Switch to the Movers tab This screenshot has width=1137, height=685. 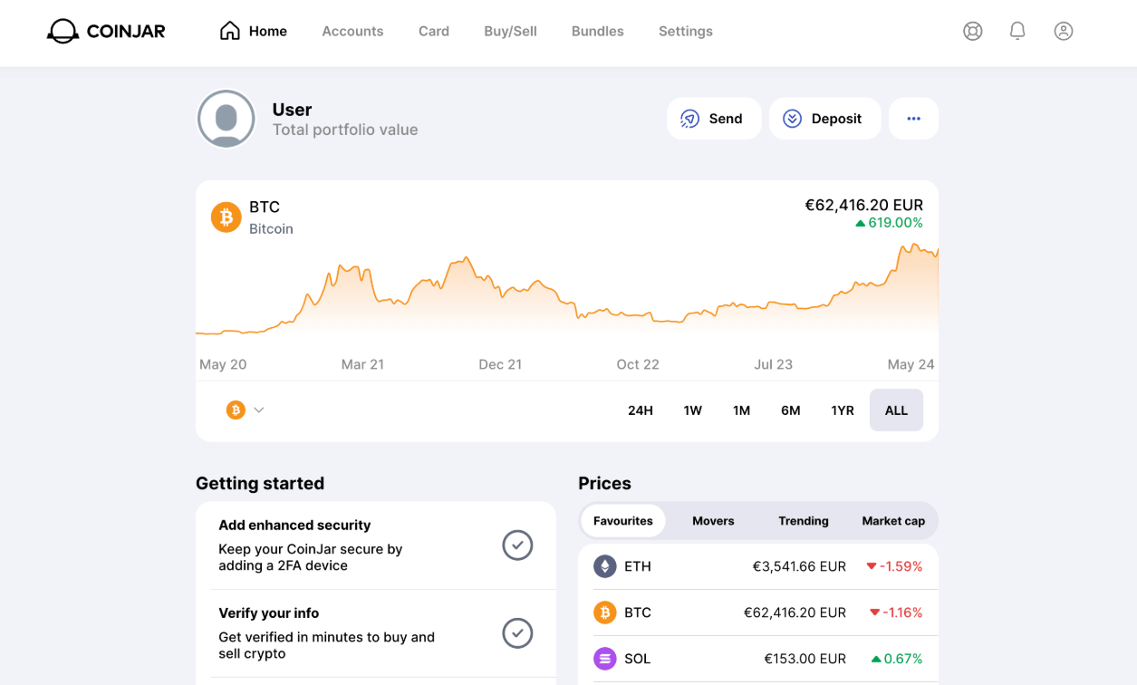[713, 520]
